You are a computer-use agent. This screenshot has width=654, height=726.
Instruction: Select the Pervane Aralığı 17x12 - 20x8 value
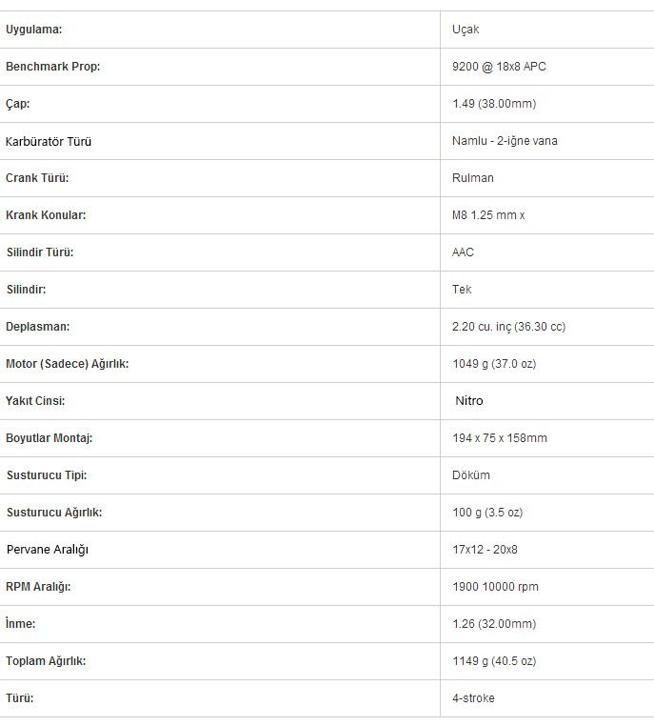pyautogui.click(x=485, y=549)
